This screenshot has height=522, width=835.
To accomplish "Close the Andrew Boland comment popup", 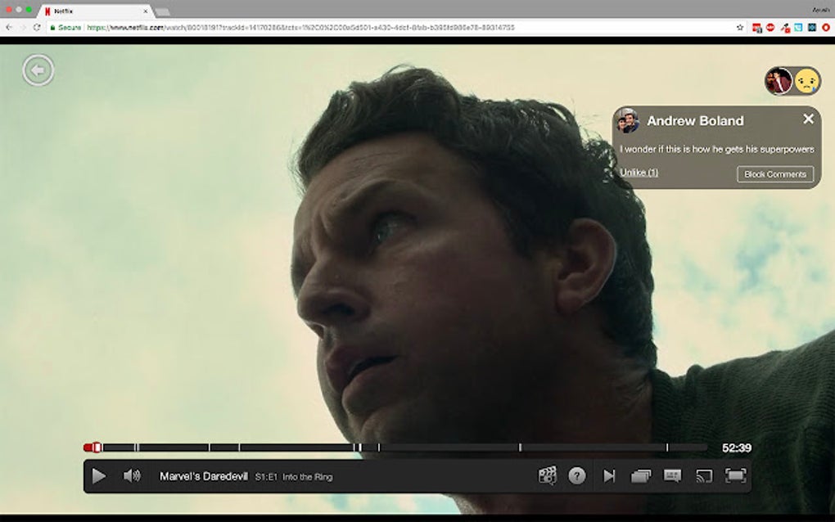I will tap(808, 119).
